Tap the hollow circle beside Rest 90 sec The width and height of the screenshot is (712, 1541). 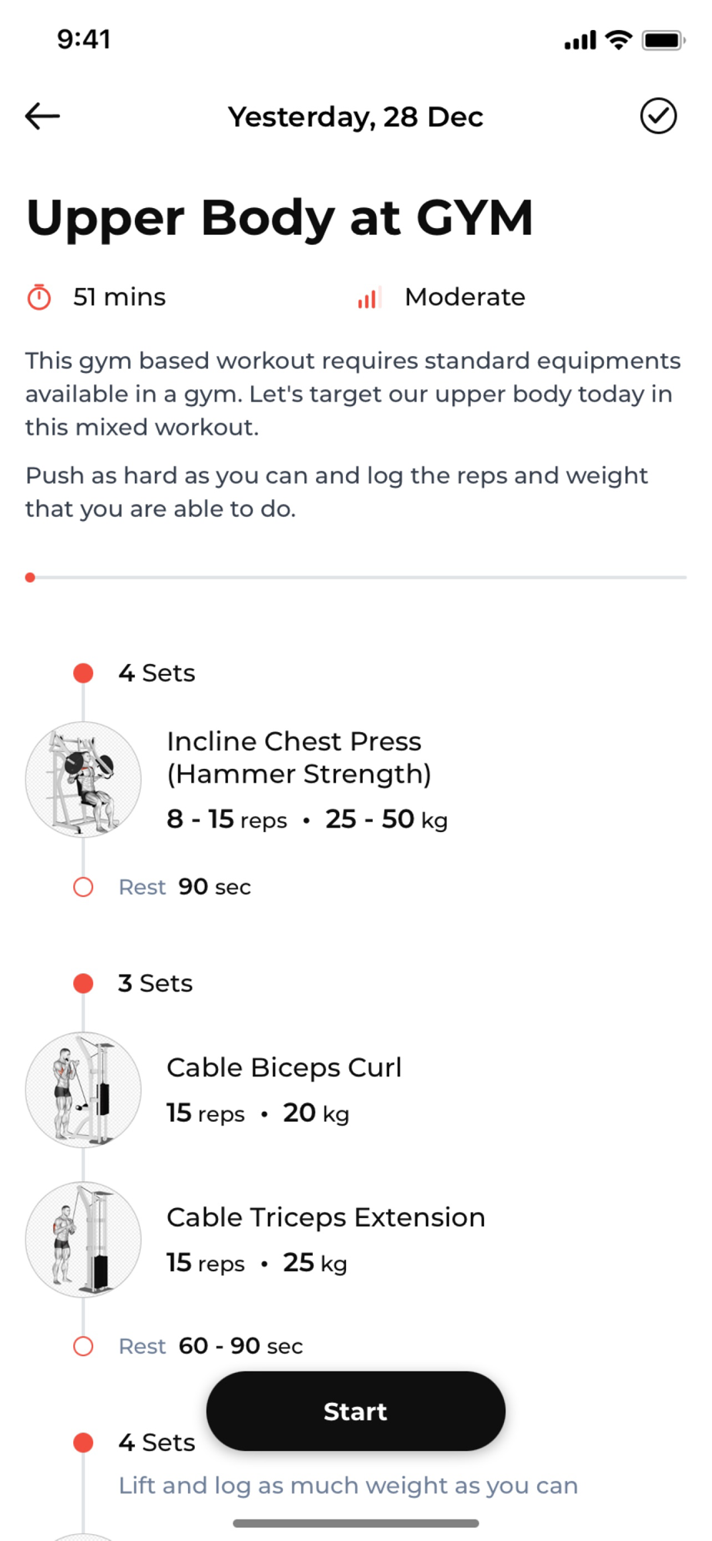(x=83, y=888)
